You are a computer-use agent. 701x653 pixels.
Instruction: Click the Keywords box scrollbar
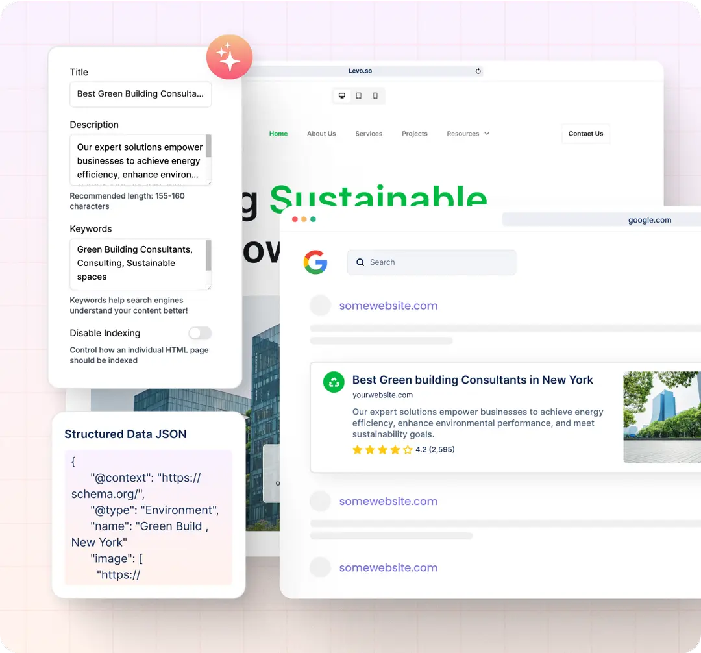pos(208,255)
